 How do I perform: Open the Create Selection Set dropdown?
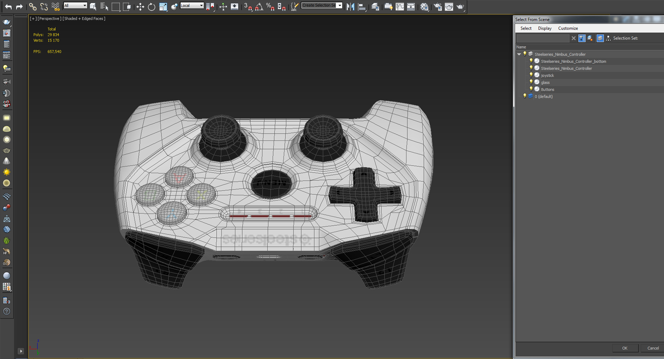[322, 6]
